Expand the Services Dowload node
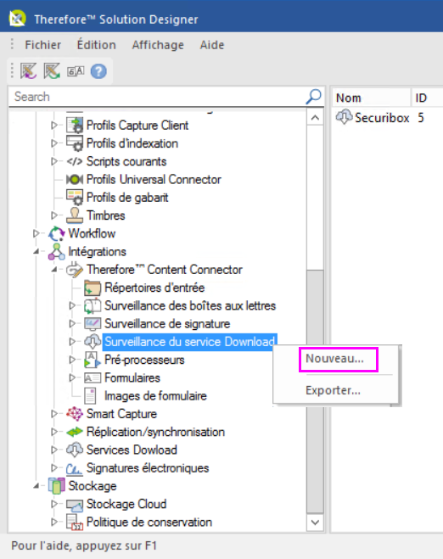Screen dimensions: 443x559 (x=54, y=450)
